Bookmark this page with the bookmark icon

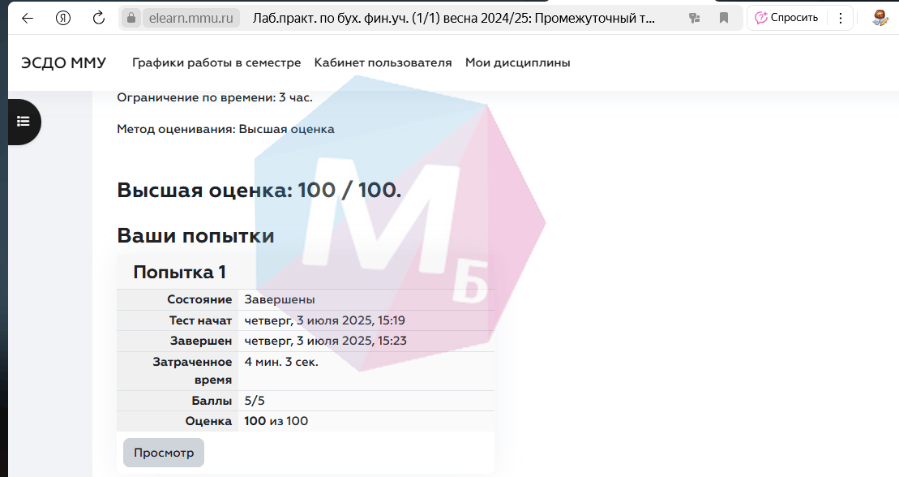point(724,18)
